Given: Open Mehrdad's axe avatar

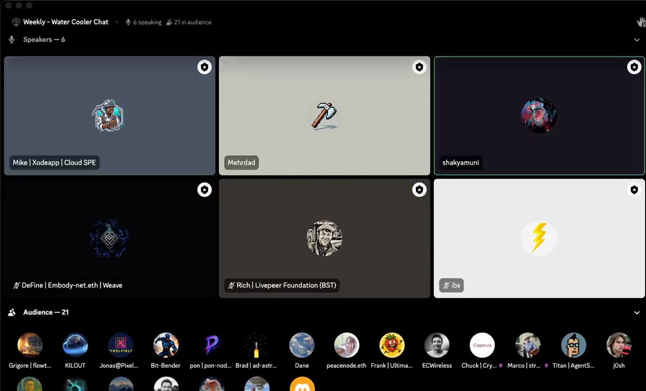Looking at the screenshot, I should [324, 116].
